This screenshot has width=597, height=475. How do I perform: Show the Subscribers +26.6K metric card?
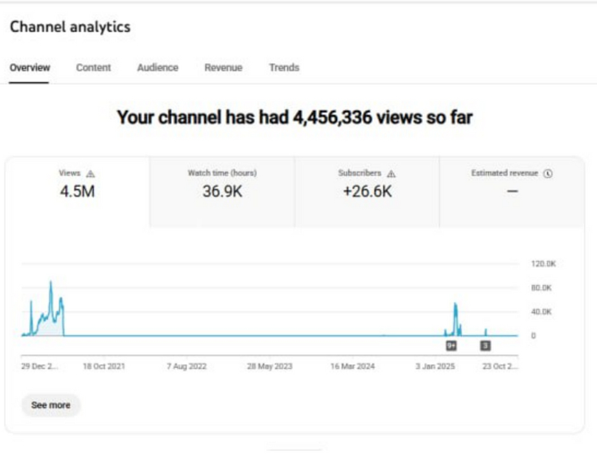click(367, 191)
